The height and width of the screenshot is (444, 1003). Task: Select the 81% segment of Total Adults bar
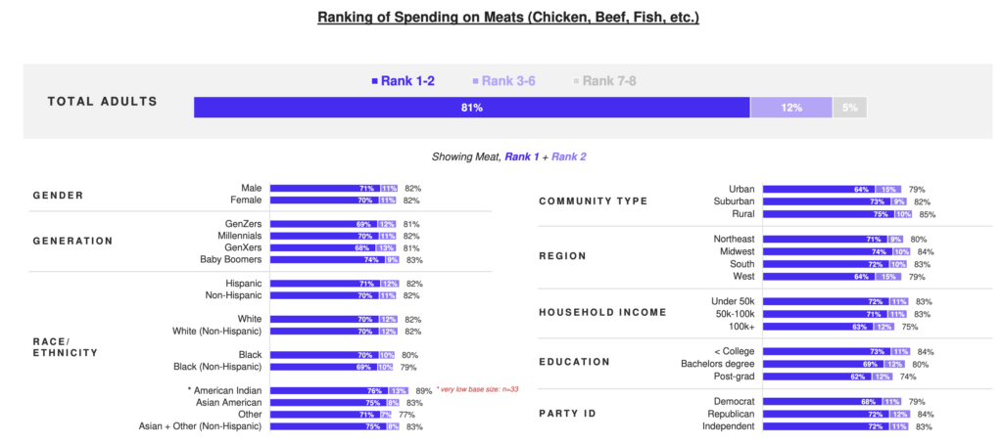pos(471,108)
